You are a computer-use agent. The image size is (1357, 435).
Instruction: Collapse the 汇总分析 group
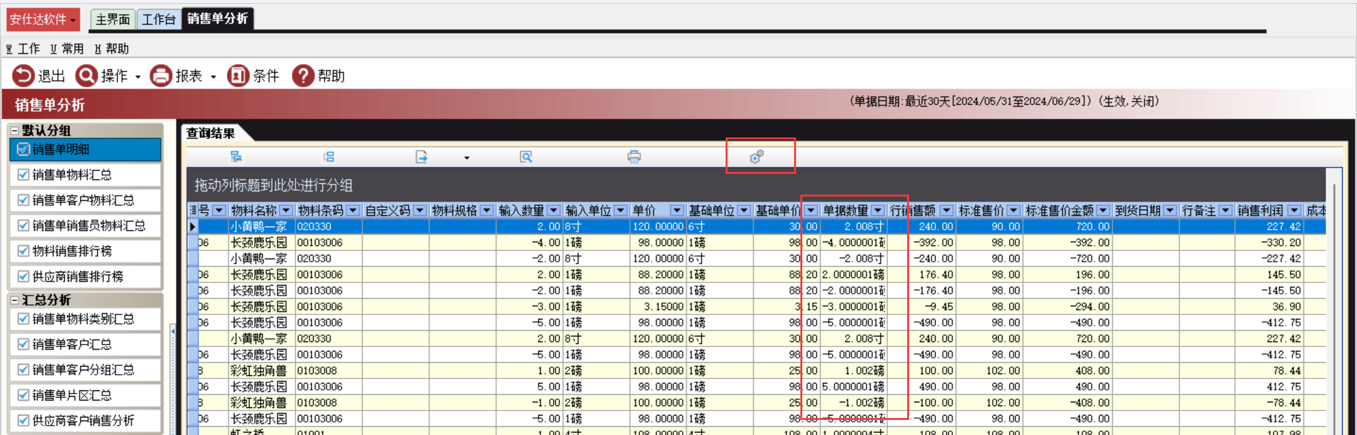pyautogui.click(x=14, y=300)
